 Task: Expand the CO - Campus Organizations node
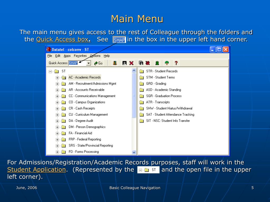[57, 102]
